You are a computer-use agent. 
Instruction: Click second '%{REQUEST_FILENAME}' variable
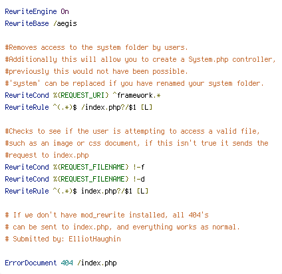point(91,179)
